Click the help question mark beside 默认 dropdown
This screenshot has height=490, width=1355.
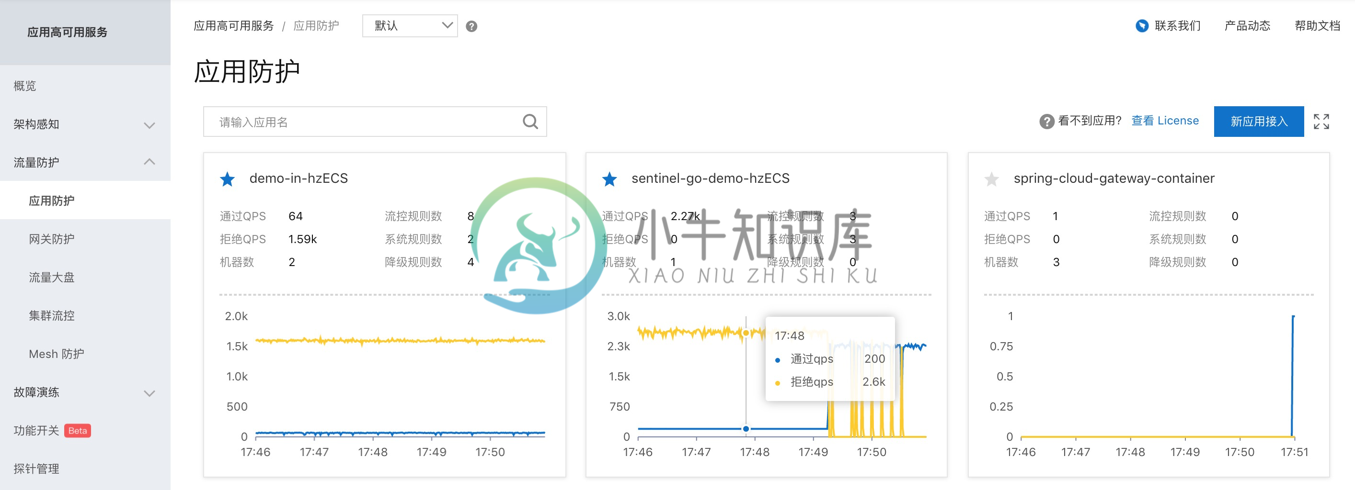471,26
